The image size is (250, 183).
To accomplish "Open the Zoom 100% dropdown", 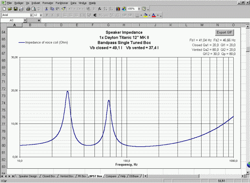I will click(139, 9).
